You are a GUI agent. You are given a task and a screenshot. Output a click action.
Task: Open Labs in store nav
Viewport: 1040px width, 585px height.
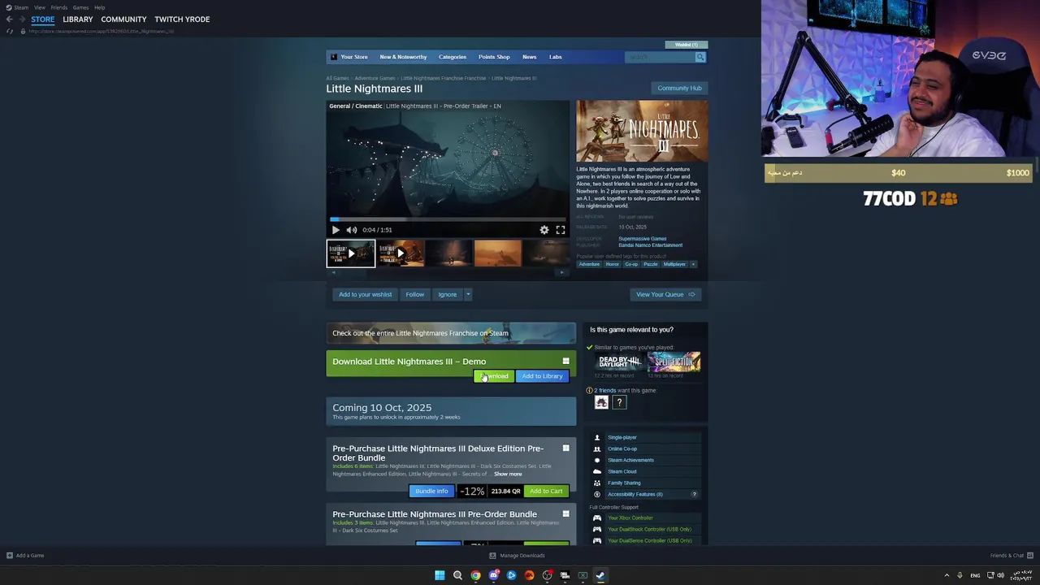coord(555,57)
